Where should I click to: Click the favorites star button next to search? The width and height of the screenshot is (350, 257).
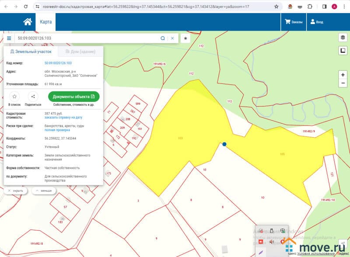pyautogui.click(x=185, y=38)
